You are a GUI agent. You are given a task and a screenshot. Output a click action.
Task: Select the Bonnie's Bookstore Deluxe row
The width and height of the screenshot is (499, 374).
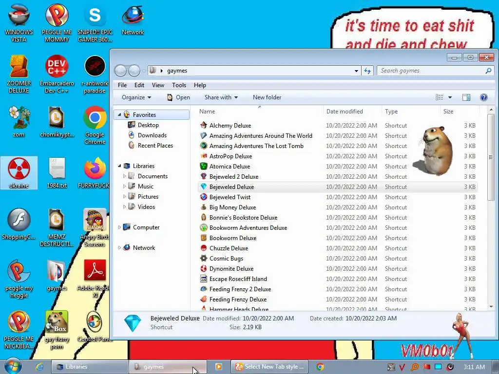tap(338, 218)
